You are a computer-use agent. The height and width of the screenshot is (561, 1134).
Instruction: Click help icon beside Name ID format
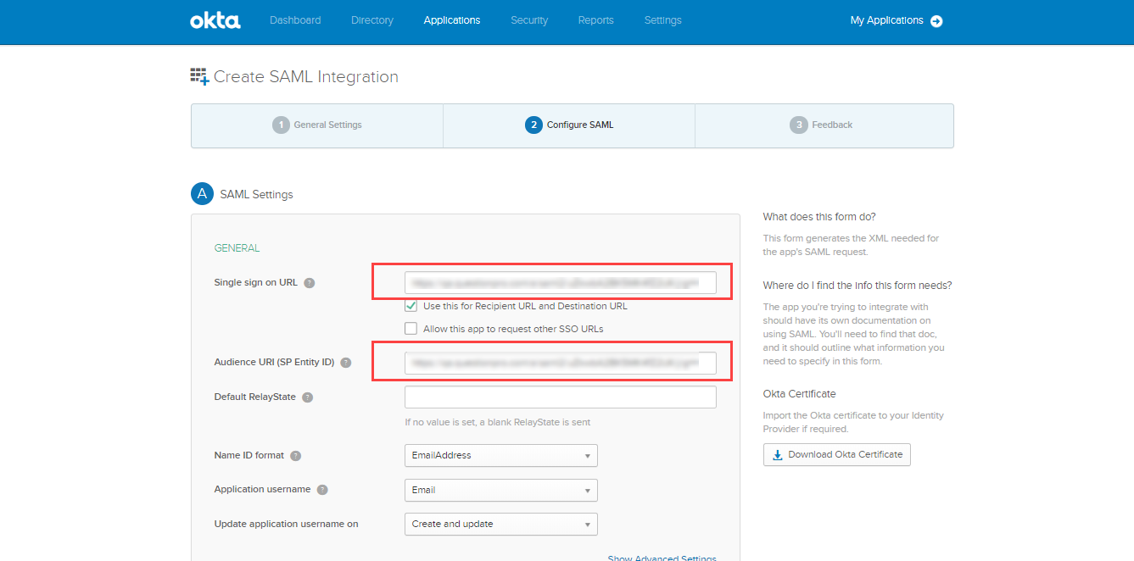coord(296,456)
